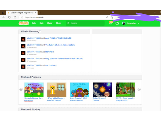Click the Trudeauface profile avatar in navbar

[124, 23]
